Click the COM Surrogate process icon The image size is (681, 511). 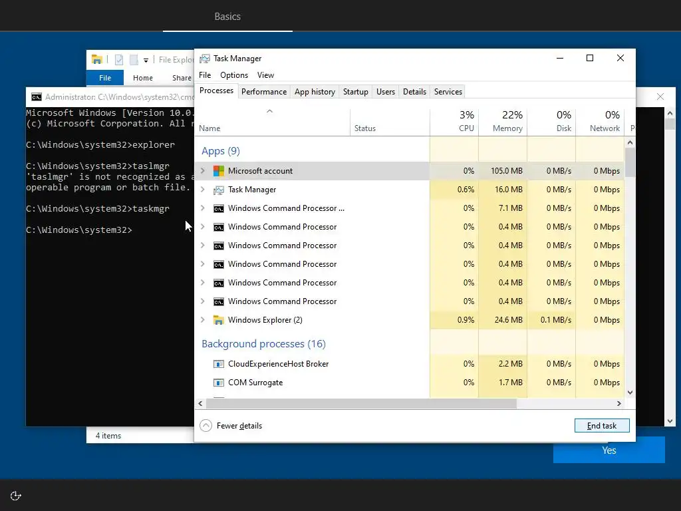218,383
